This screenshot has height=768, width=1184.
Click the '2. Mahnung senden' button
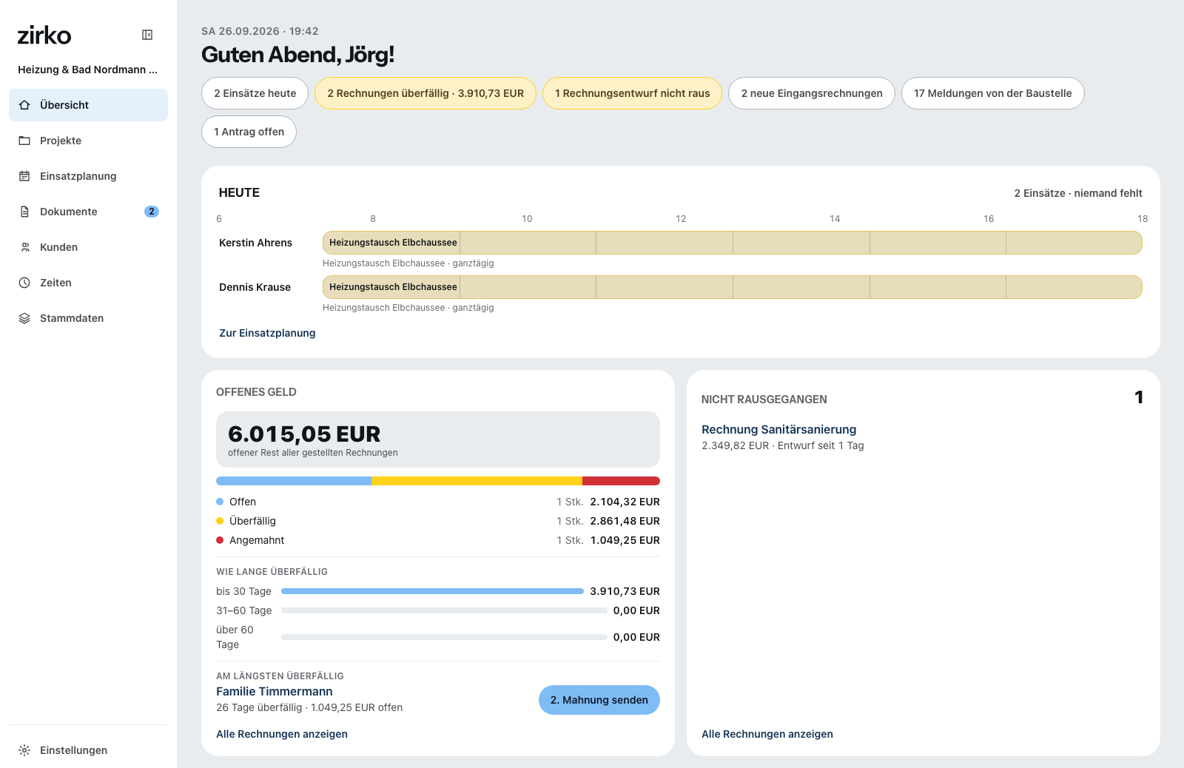point(599,700)
